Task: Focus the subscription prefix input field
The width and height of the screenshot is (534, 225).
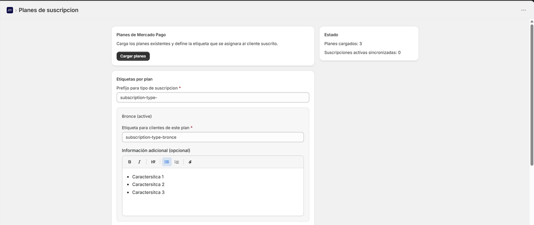Action: (x=213, y=97)
